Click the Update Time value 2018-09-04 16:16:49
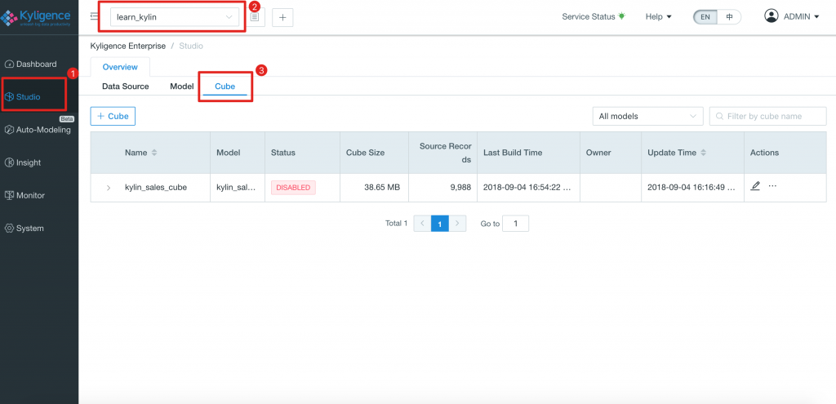Viewport: 836px width, 404px height. [x=692, y=188]
